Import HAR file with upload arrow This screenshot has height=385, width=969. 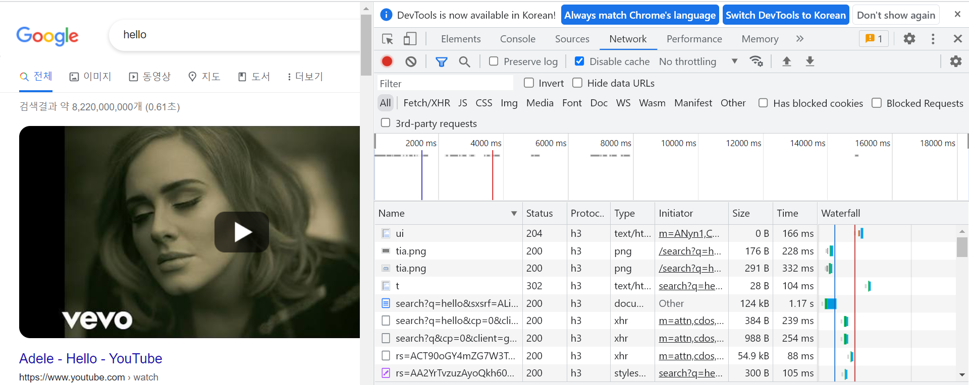click(786, 61)
